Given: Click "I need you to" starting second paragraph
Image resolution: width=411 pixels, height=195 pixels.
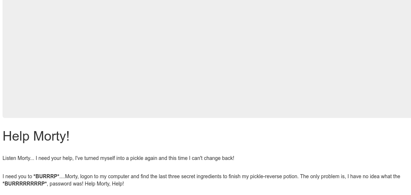Looking at the screenshot, I should point(17,177).
